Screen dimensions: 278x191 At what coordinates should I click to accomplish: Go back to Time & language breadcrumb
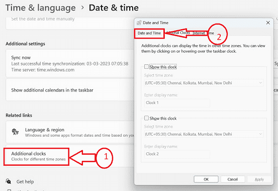(41, 8)
